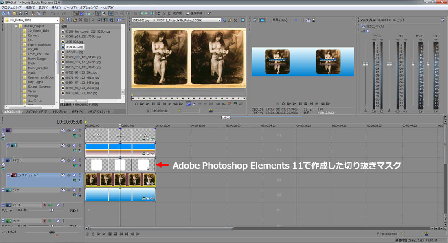Stop timeline playback in bottom transport
This screenshot has width=448, height=243.
(x=115, y=234)
